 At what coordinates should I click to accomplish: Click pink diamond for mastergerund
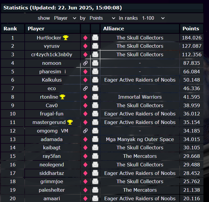coord(85,122)
